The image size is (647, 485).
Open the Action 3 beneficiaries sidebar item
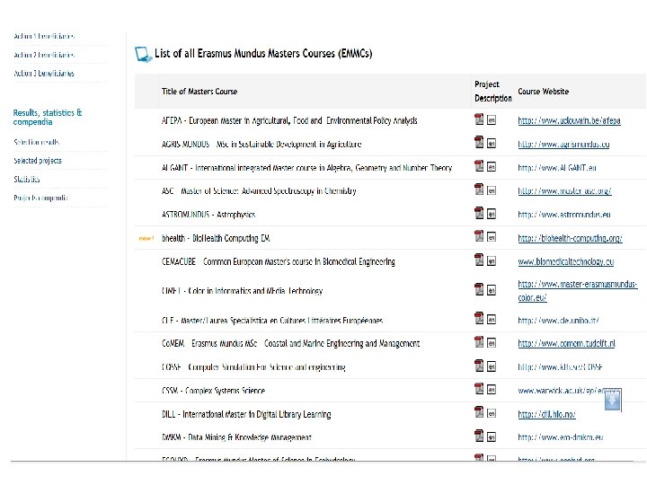[44, 74]
